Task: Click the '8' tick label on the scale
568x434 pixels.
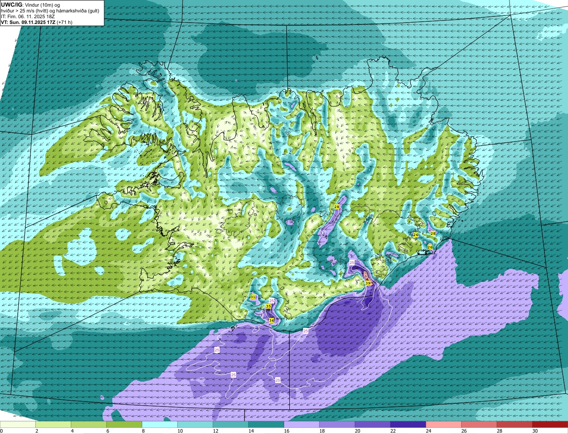Action: [x=143, y=431]
